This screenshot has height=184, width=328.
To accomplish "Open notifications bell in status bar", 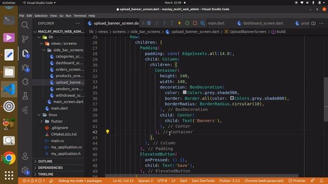I will pos(321,180).
